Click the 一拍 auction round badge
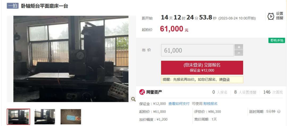 (13, 6)
